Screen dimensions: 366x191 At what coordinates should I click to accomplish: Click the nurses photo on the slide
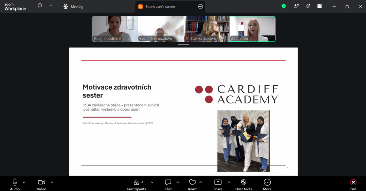[243, 141]
